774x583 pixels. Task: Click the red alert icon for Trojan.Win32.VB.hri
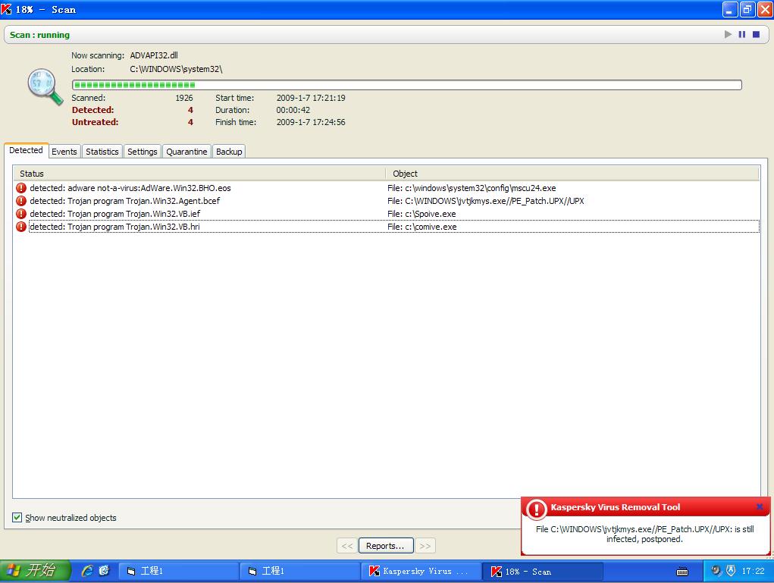tap(20, 227)
